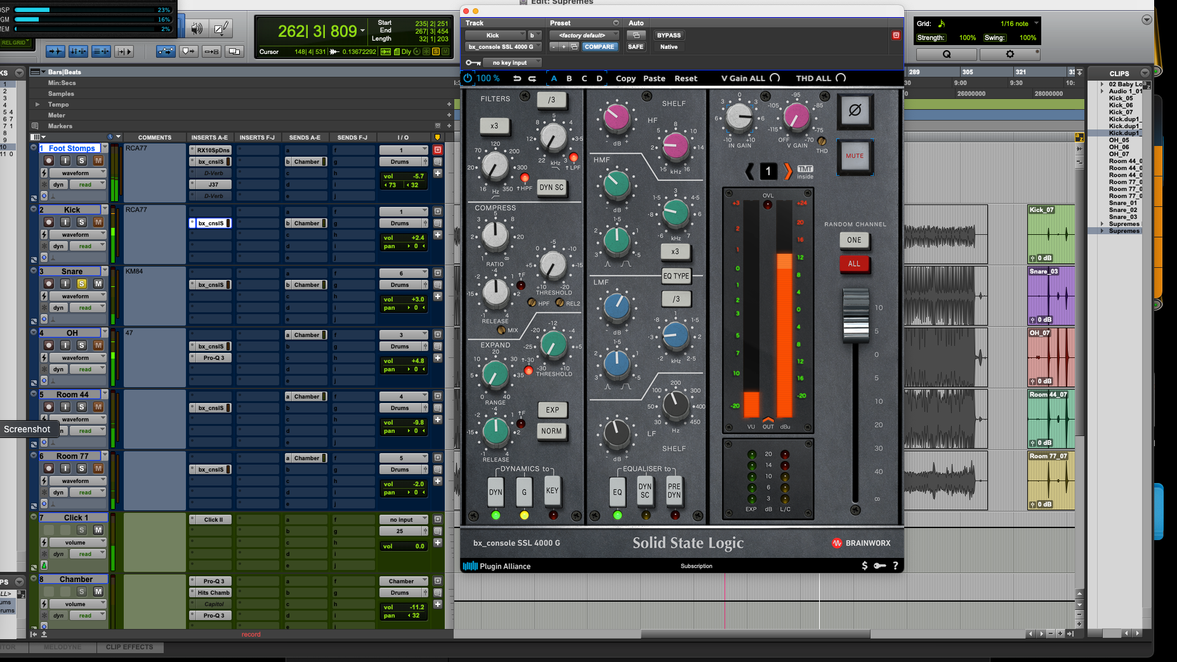Open the no key input dropdown

[513, 63]
